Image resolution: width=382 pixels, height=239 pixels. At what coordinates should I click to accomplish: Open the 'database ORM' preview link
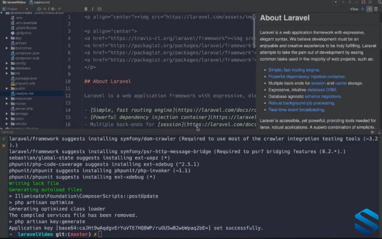(x=322, y=90)
